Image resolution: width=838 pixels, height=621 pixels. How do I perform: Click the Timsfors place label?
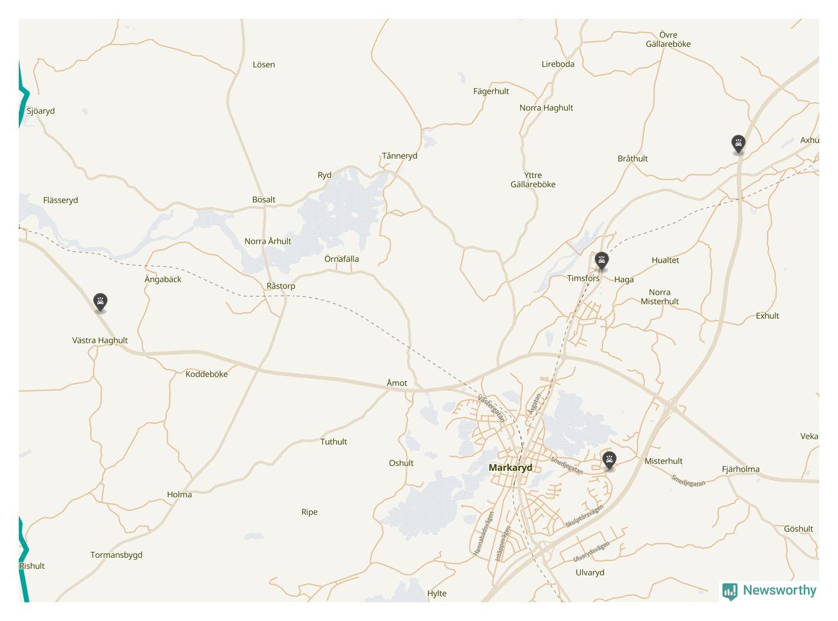click(x=583, y=278)
